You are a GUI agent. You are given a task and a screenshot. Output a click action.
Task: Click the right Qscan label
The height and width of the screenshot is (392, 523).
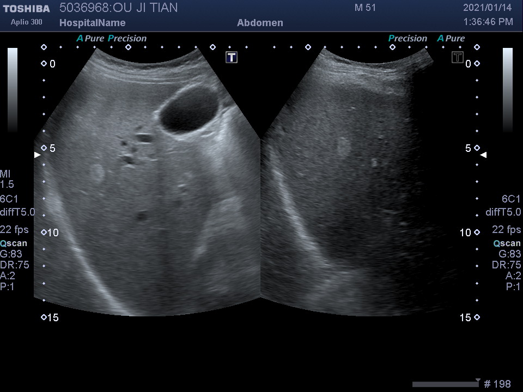[x=507, y=243]
